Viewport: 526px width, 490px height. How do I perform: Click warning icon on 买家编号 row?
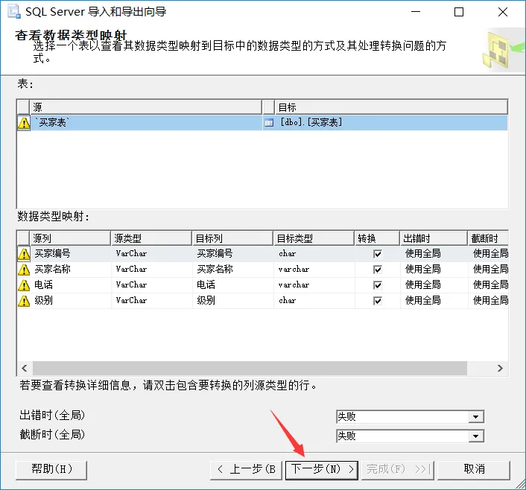coord(24,254)
